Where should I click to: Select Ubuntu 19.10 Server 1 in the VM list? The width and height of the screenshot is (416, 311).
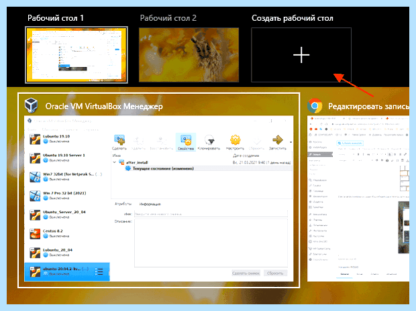click(x=67, y=158)
